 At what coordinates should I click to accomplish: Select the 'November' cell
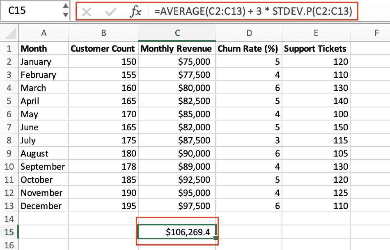(44, 193)
